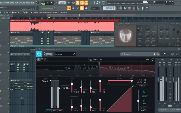This screenshot has width=181, height=113.
Task: Open the Plugin picker plug icon
Action: coord(143,8)
